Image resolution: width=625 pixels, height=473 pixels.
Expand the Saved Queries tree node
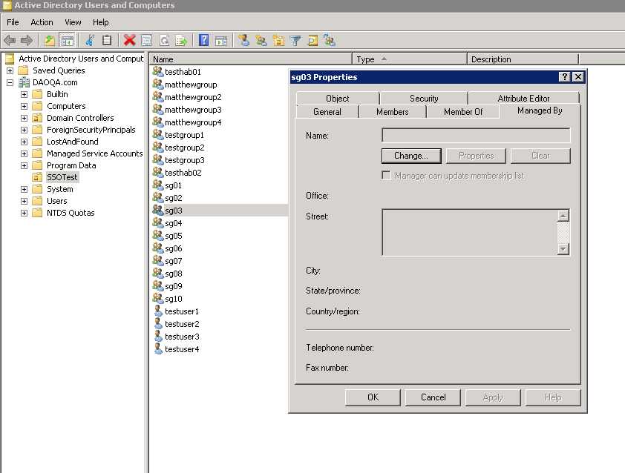coord(10,70)
